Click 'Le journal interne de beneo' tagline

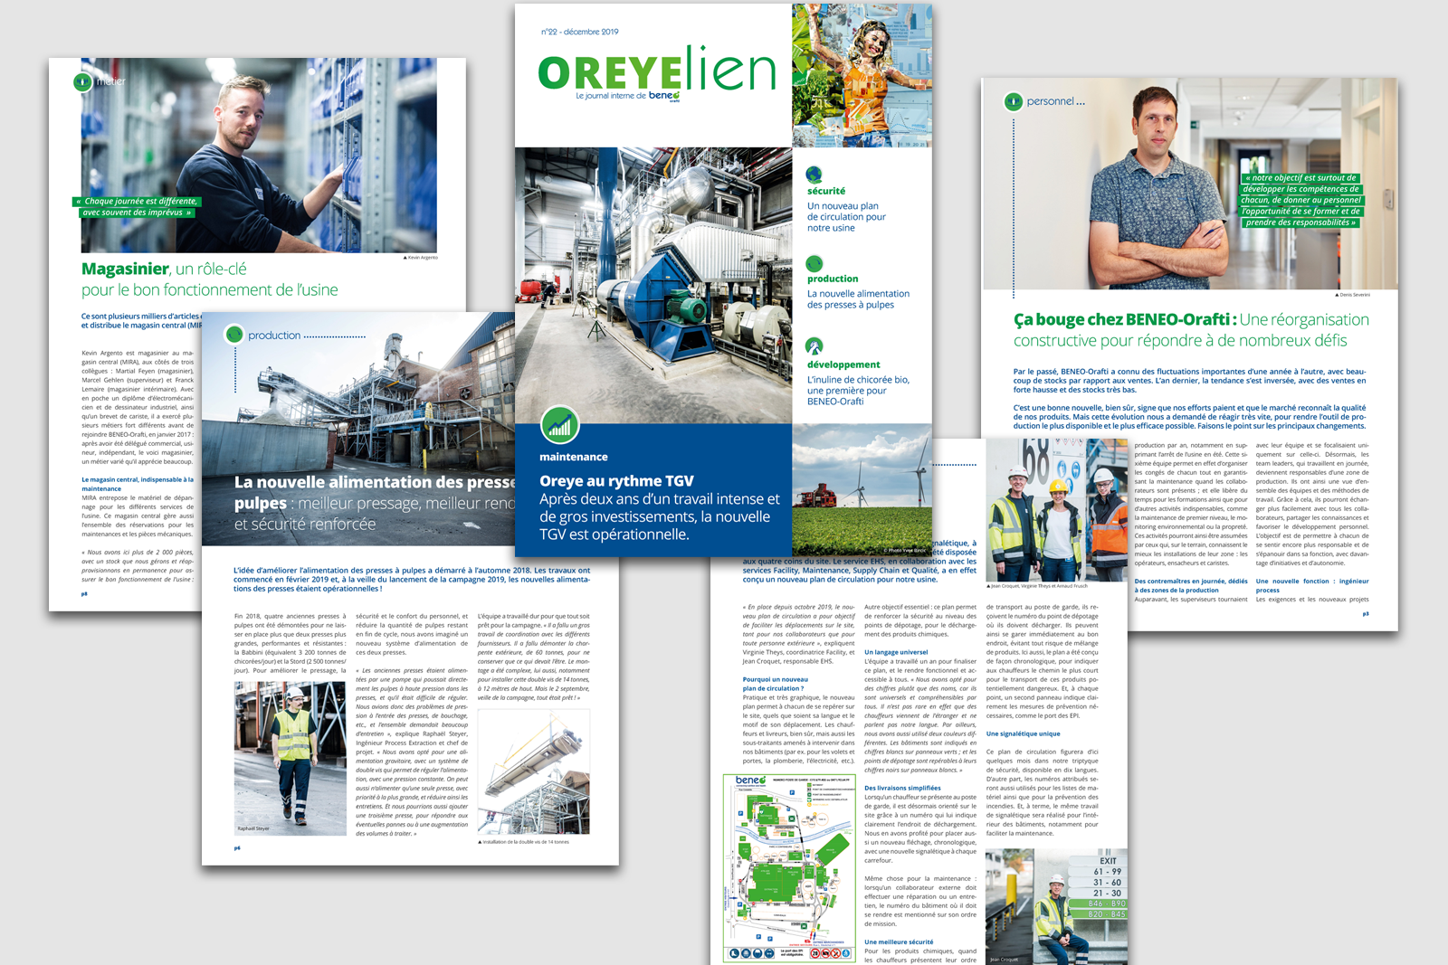(627, 96)
